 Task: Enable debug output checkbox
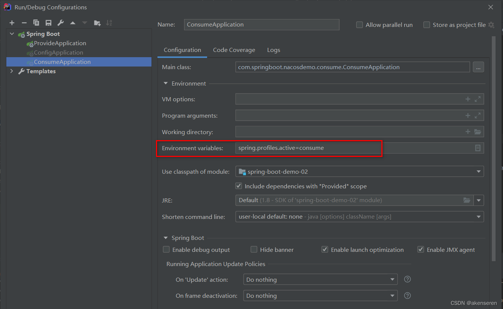click(x=166, y=250)
